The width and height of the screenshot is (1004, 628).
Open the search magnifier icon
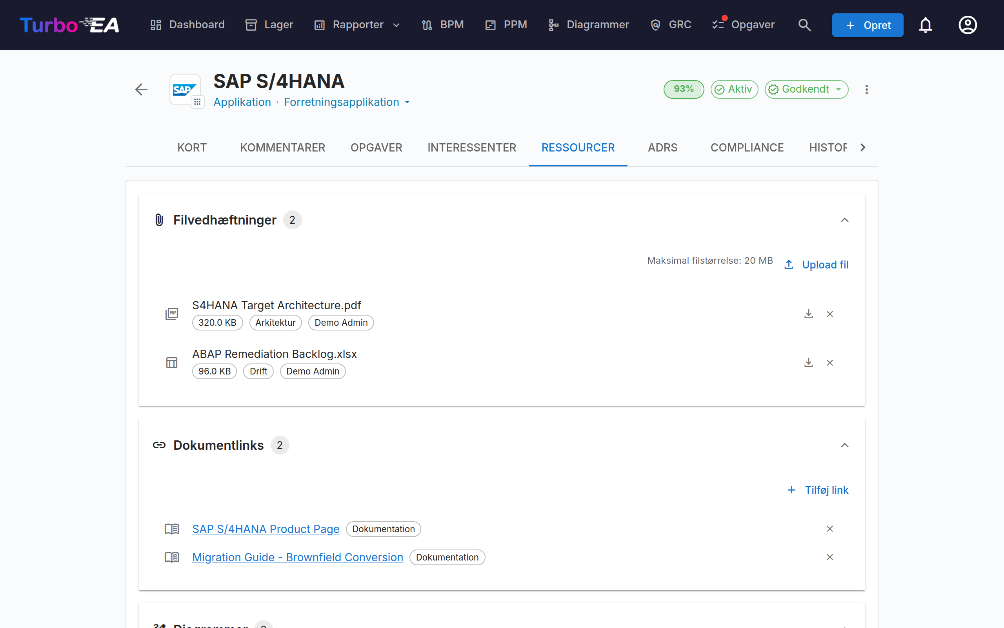804,25
